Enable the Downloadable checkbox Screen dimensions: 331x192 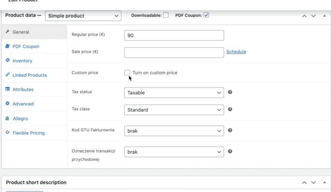coord(166,15)
